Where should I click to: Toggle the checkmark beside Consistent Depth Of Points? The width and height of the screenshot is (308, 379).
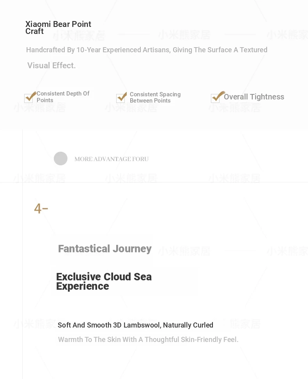click(29, 97)
